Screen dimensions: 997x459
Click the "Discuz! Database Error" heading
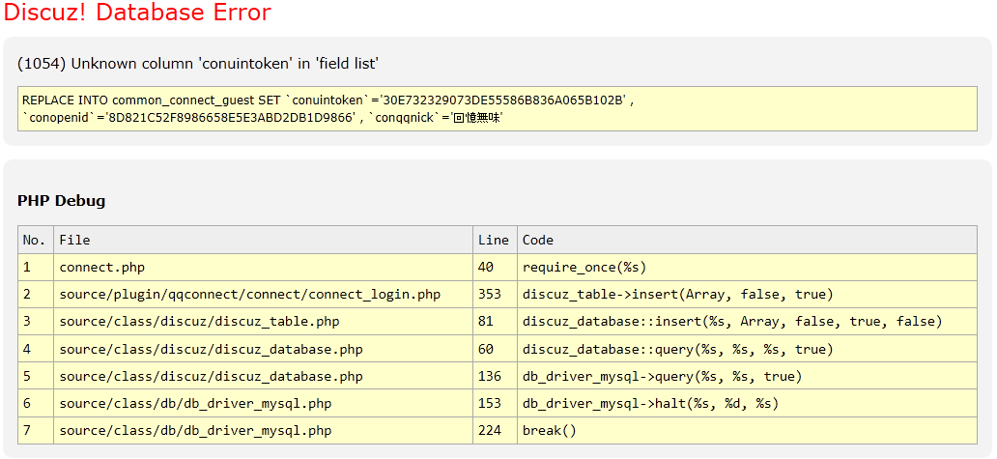[x=137, y=14]
